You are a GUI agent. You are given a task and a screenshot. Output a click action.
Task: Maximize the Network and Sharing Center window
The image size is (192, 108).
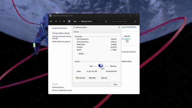click(130, 16)
